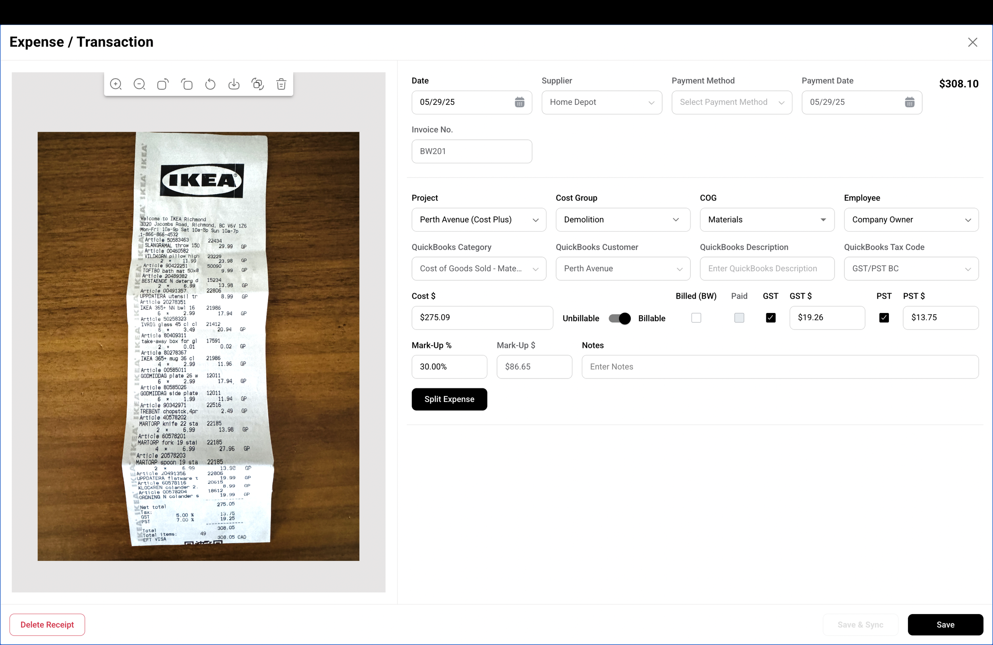Screen dimensions: 993x645
Task: Click Save to save the expense
Action: [945, 625]
